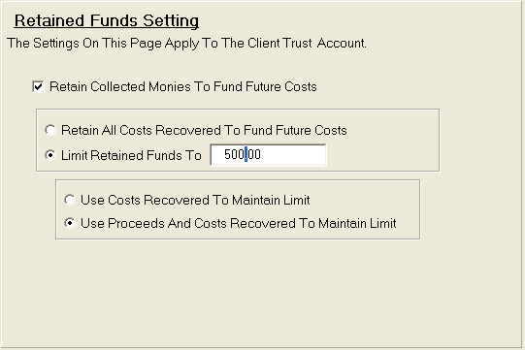Select Use Proceeds And Costs Recovered radio button

pyautogui.click(x=70, y=223)
